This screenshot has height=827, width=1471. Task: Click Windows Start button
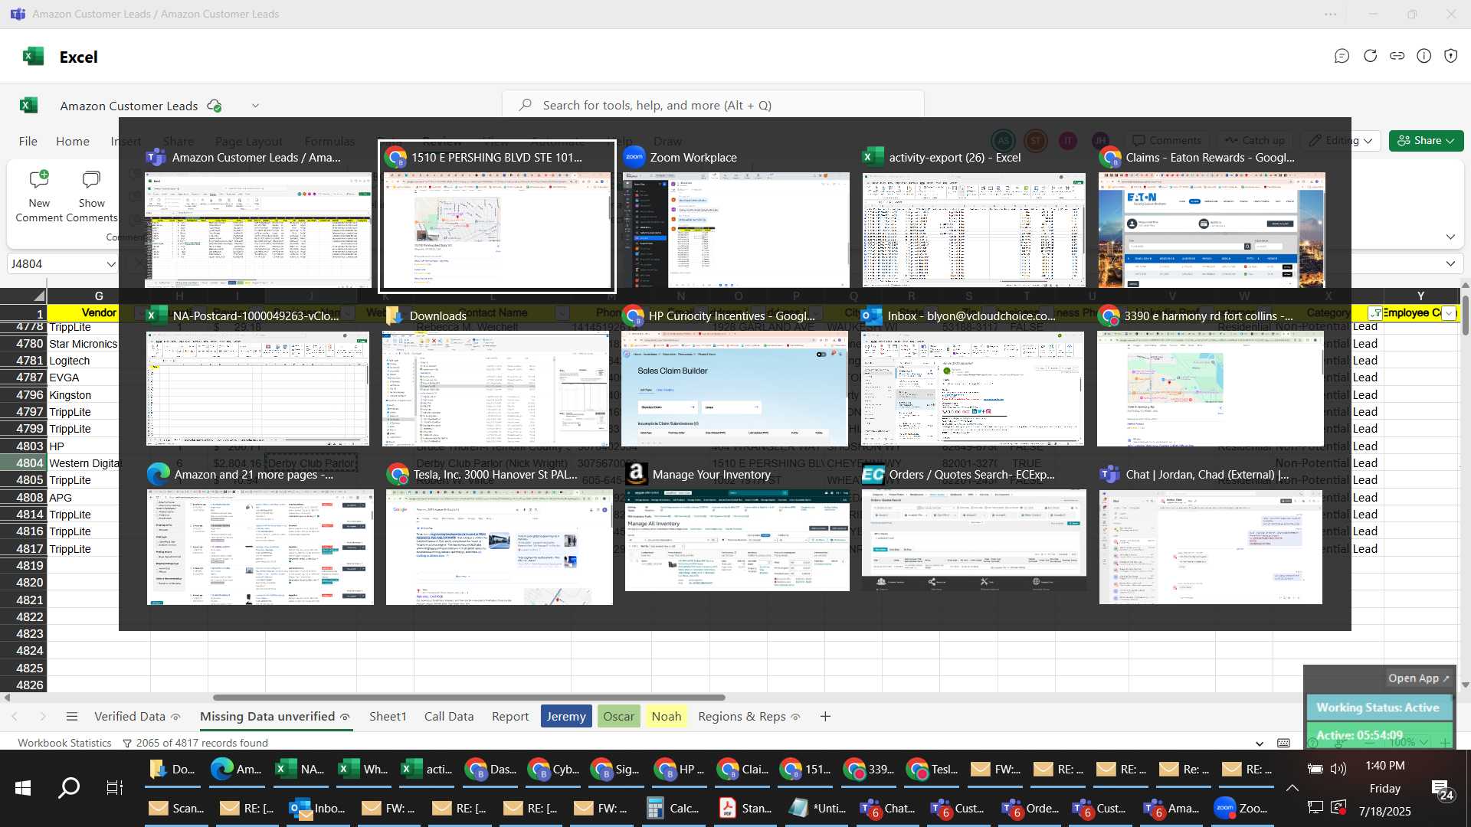pyautogui.click(x=23, y=787)
